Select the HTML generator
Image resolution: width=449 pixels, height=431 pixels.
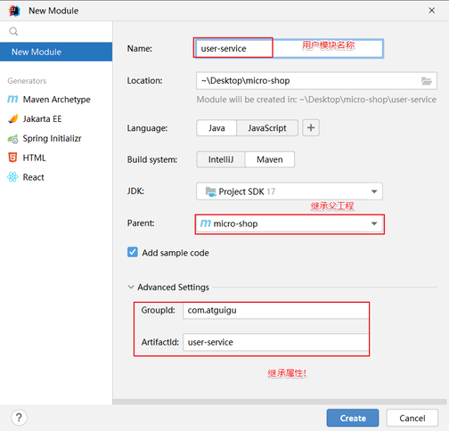coord(27,158)
